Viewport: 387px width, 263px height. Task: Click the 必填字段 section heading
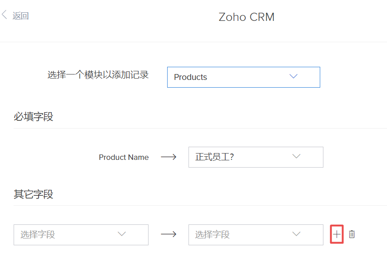[x=33, y=117]
